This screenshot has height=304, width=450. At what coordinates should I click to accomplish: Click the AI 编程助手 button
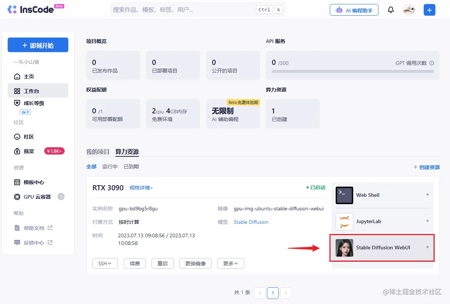coord(354,10)
